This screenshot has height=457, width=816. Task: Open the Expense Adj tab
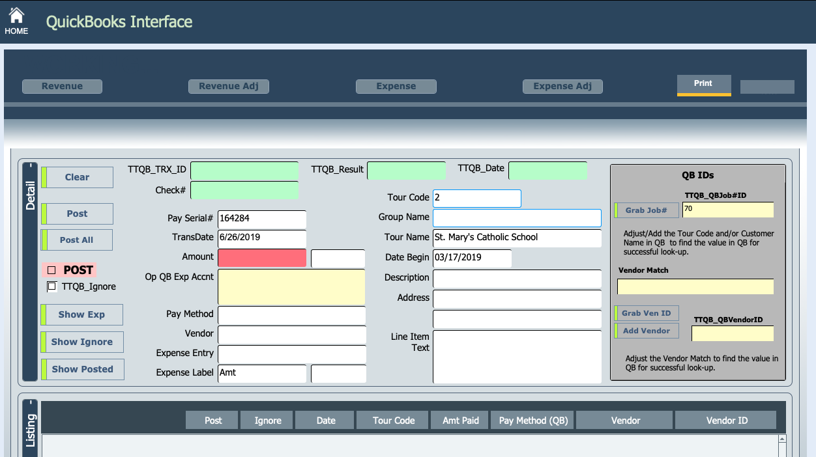563,87
